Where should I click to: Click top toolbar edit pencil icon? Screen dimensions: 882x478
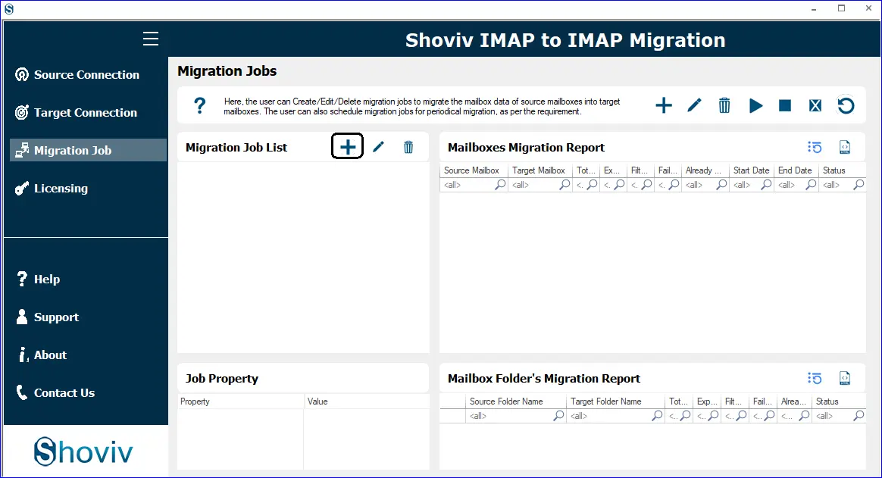point(694,105)
